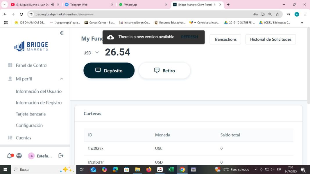The height and width of the screenshot is (174, 310).
Task: Click the Panel de Control dashboard icon
Action: (x=10, y=65)
